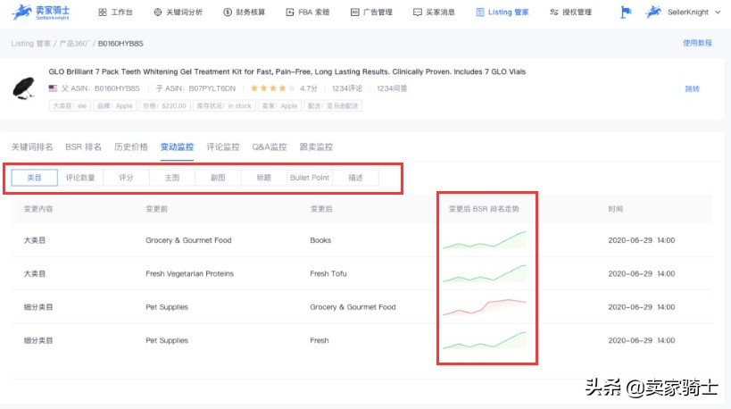Click the GLO Brilliant product title
731x409 pixels.
point(287,71)
